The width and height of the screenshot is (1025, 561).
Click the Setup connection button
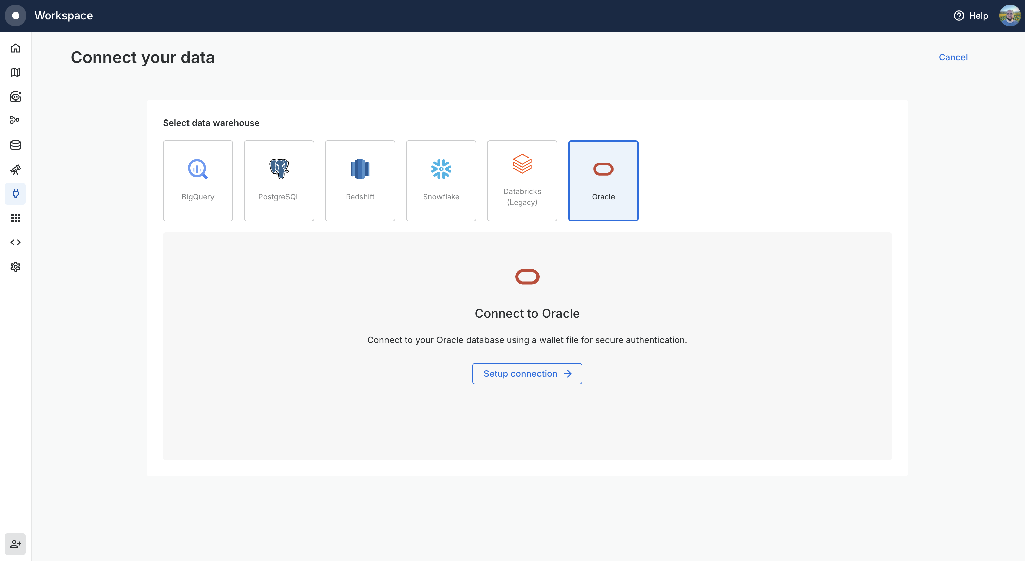click(527, 373)
